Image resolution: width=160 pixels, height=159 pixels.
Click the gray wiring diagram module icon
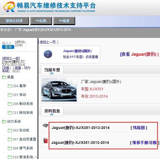(x=45, y=126)
